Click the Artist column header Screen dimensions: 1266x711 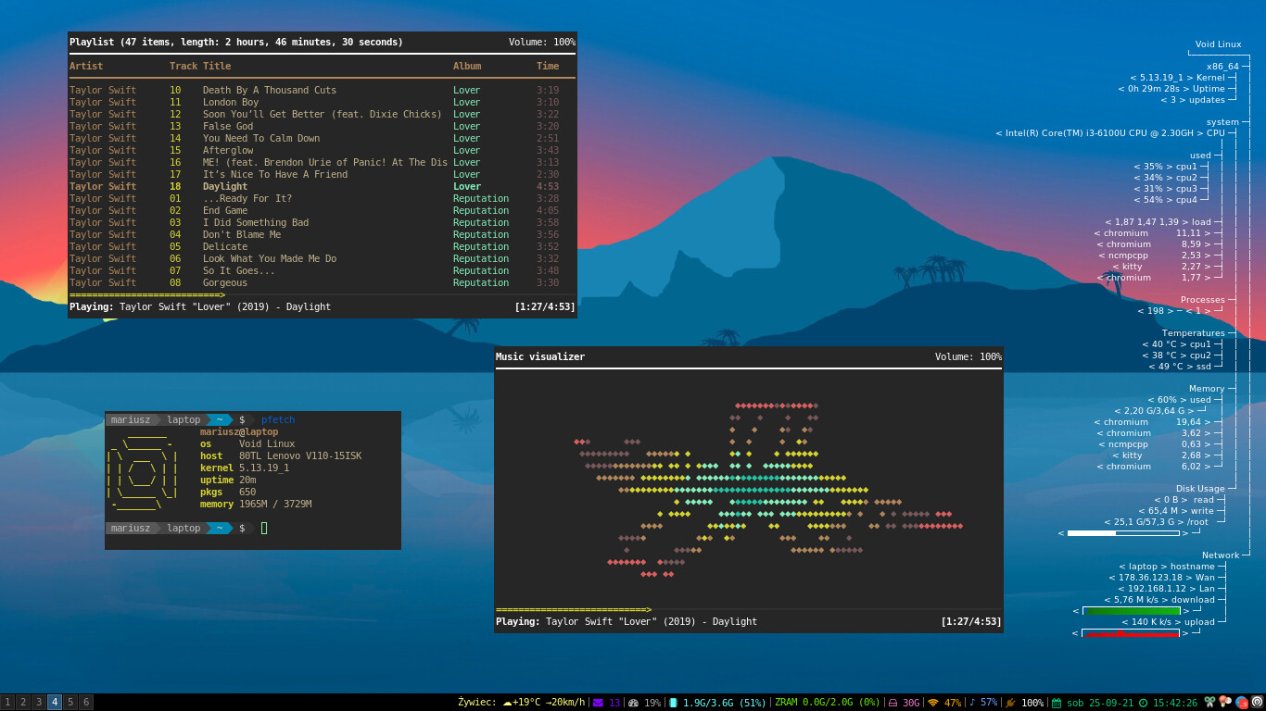[86, 66]
